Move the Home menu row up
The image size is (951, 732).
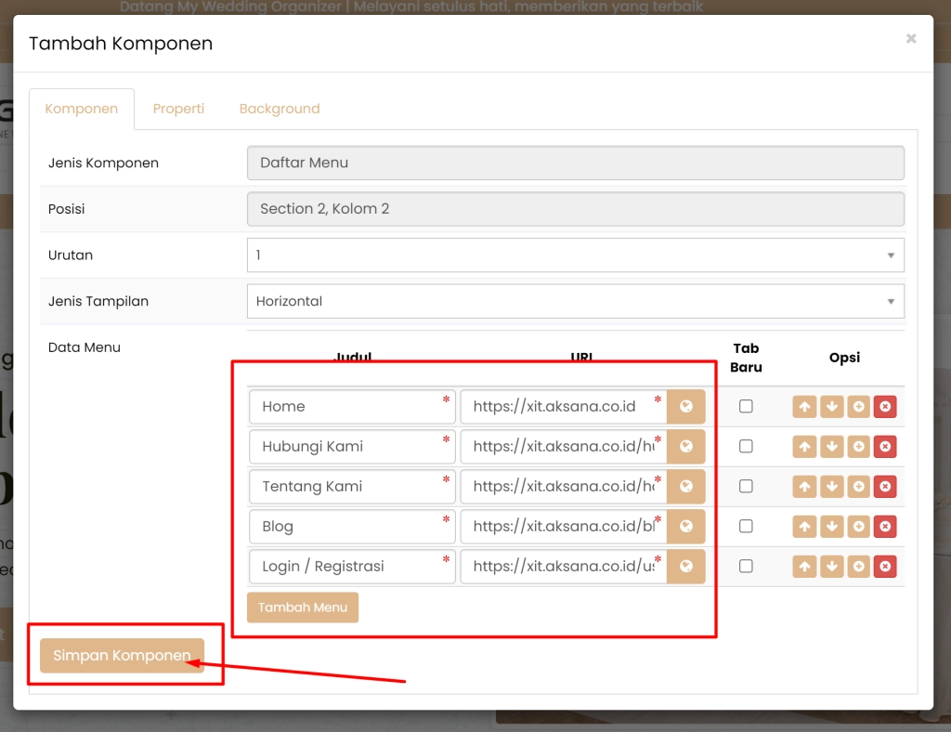pos(804,407)
